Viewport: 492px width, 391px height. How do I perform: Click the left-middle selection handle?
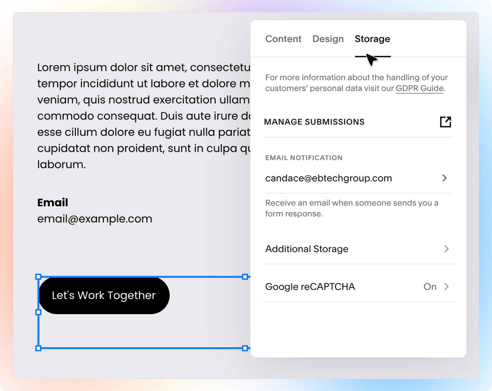point(38,312)
